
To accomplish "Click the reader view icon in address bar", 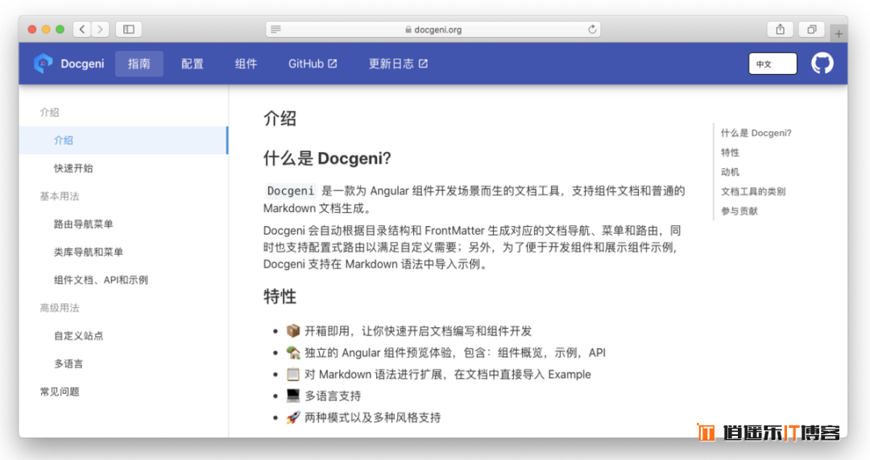I will (275, 30).
